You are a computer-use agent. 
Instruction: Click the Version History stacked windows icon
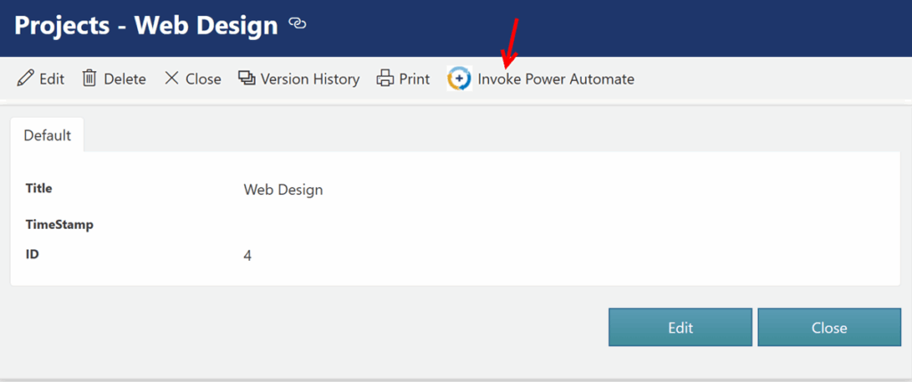pos(246,78)
